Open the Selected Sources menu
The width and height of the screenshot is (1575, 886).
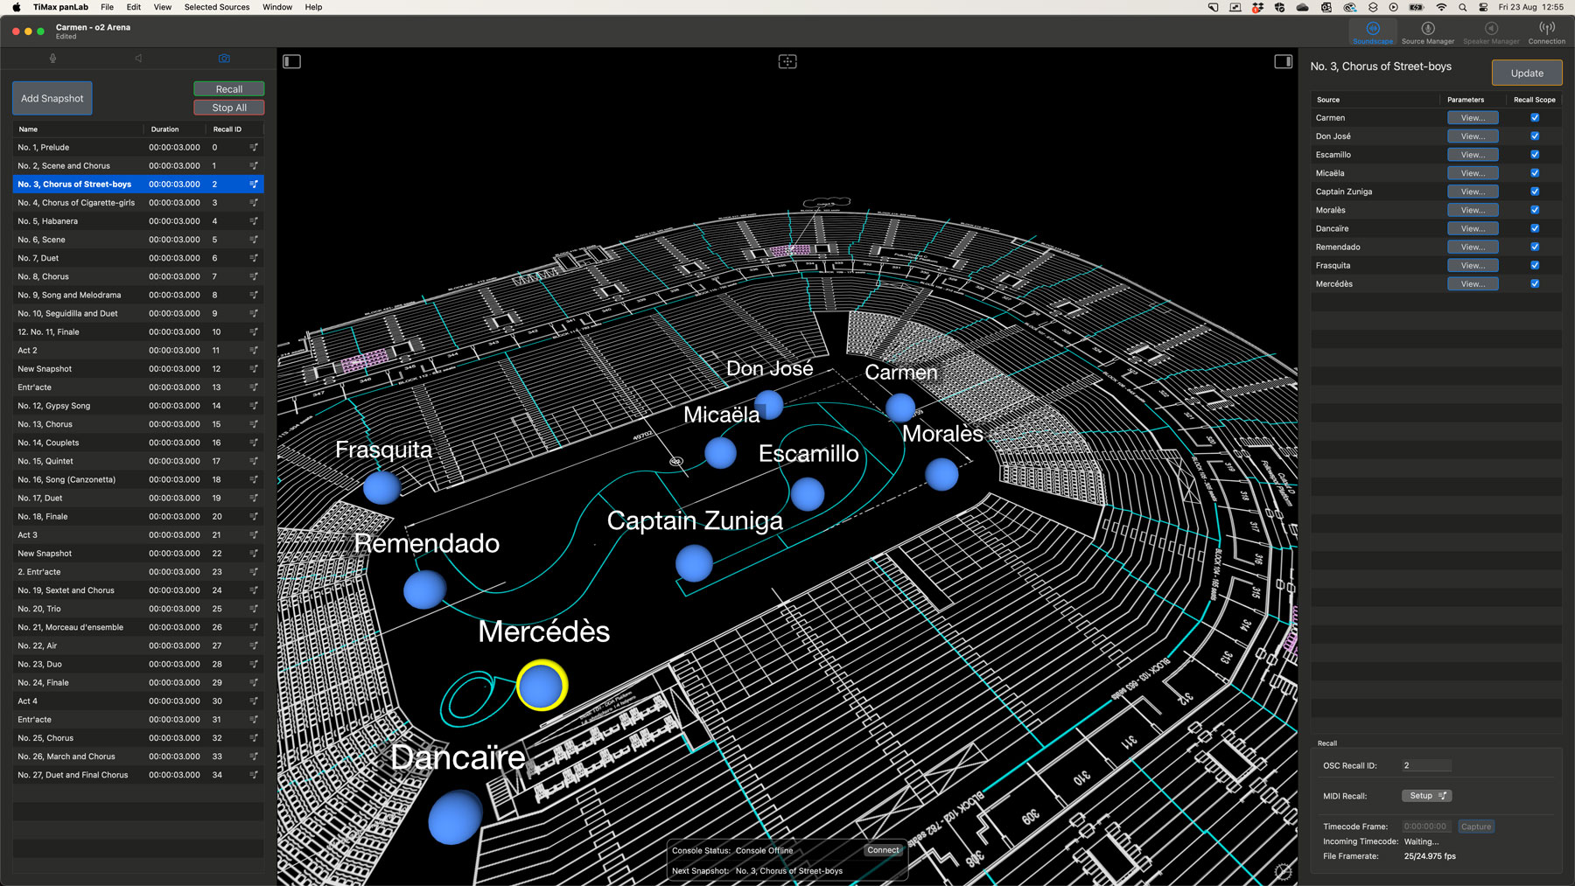click(217, 7)
